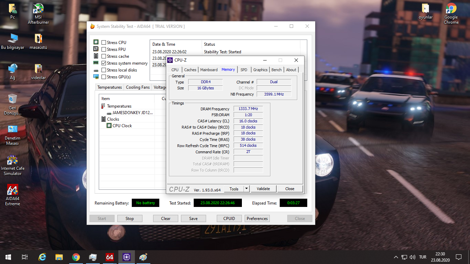Switch to the SPD tab
The image size is (470, 264).
point(244,70)
